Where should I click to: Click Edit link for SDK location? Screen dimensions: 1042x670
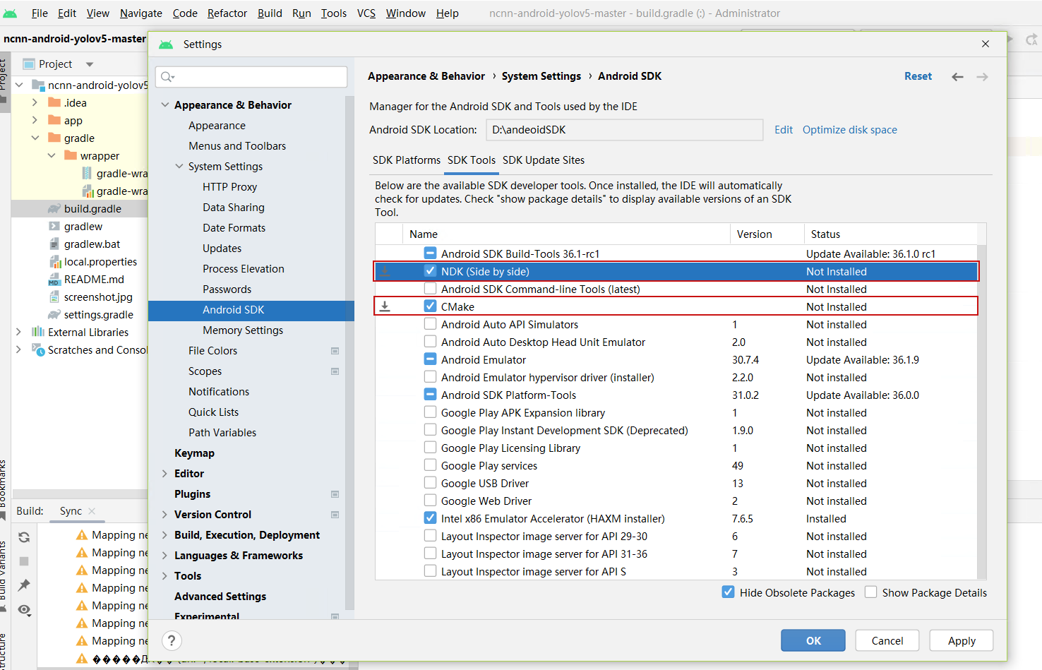[784, 130]
